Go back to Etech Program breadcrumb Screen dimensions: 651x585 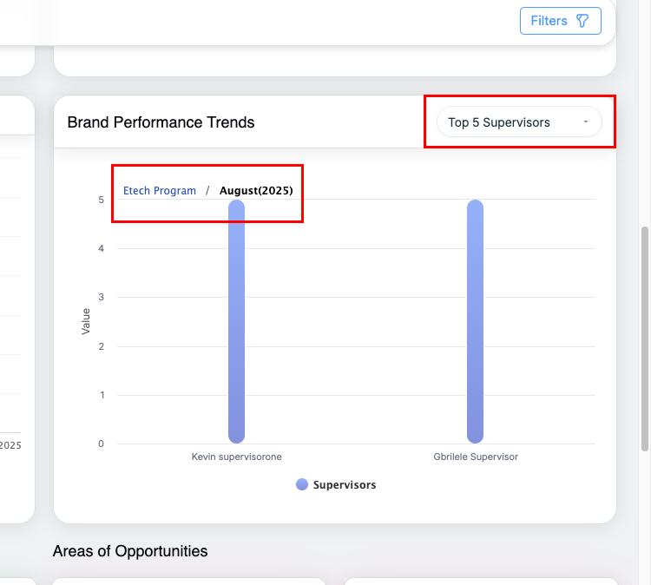160,190
